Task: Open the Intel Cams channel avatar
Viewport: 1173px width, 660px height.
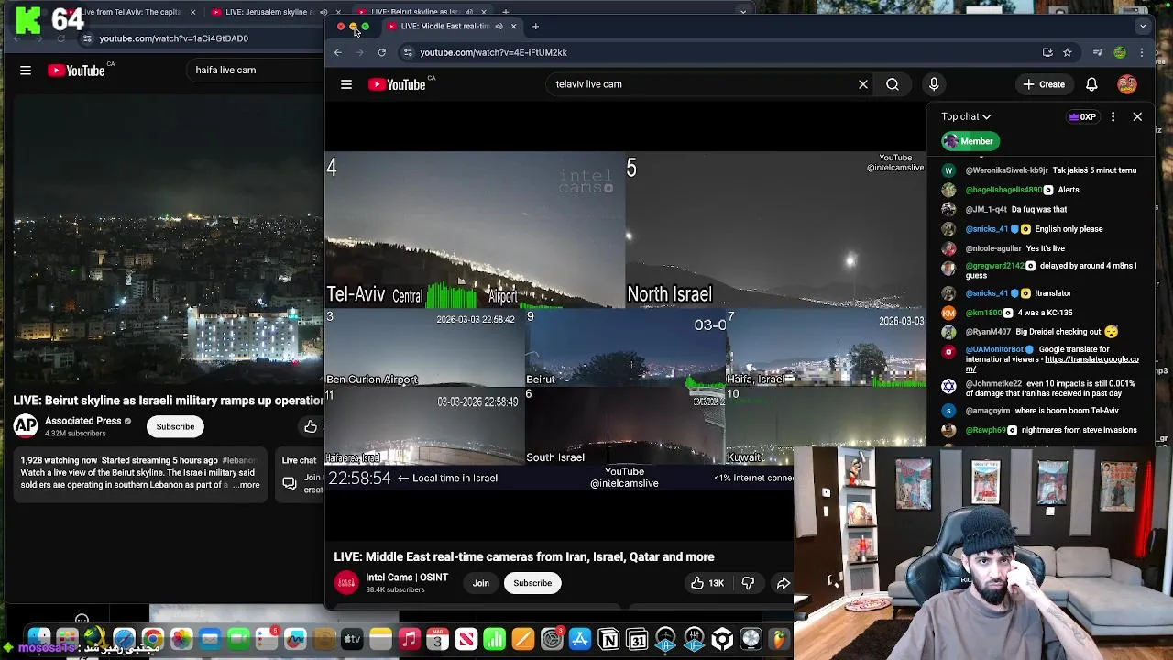Action: 346,583
